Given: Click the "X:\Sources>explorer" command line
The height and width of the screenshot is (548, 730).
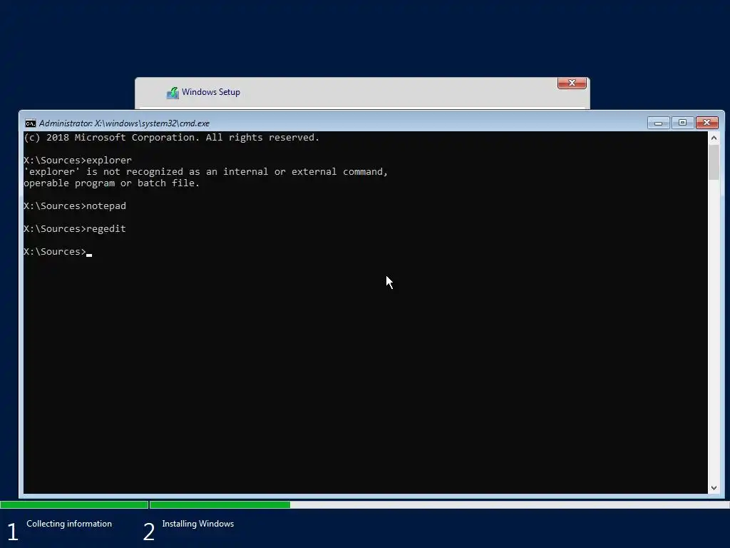Looking at the screenshot, I should click(78, 161).
